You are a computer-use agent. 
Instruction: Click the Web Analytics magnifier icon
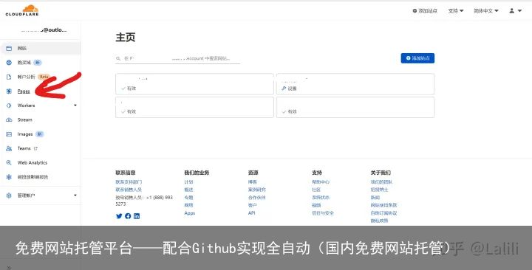click(x=9, y=162)
